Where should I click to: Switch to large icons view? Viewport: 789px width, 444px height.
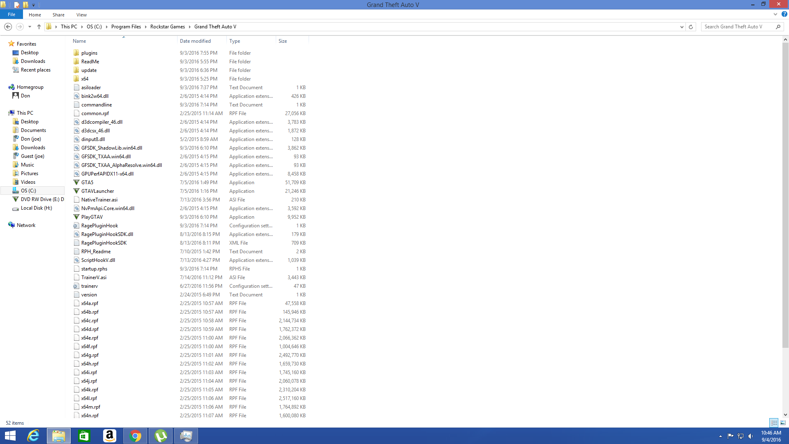point(783,423)
